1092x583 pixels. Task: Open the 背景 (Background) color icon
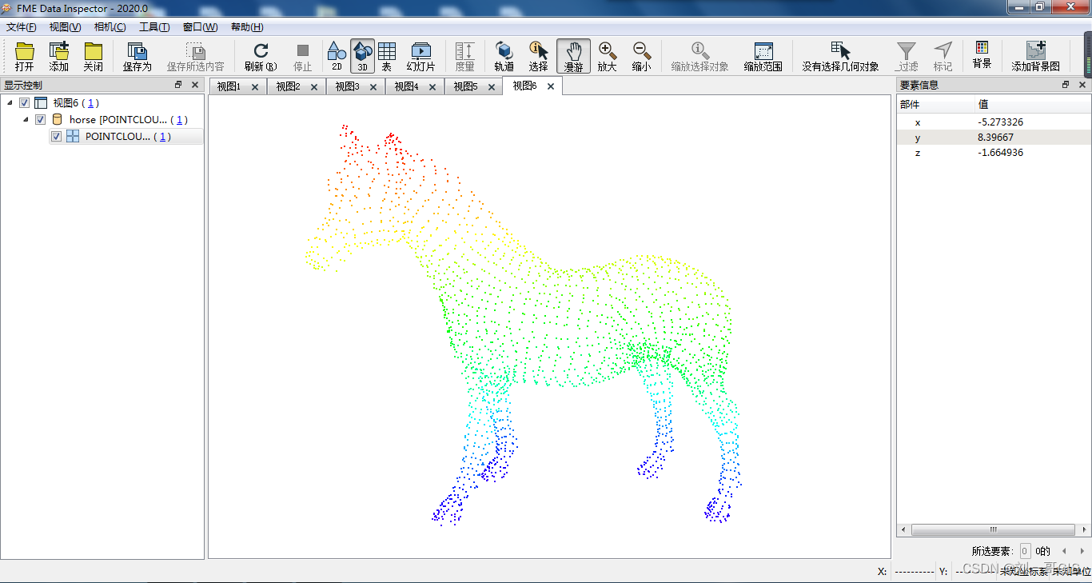pyautogui.click(x=982, y=54)
